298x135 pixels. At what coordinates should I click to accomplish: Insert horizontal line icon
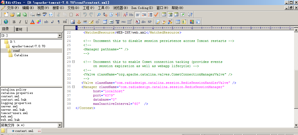[85, 22]
